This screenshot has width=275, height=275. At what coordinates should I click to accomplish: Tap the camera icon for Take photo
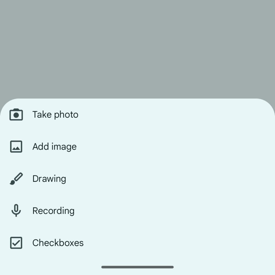[x=16, y=115]
